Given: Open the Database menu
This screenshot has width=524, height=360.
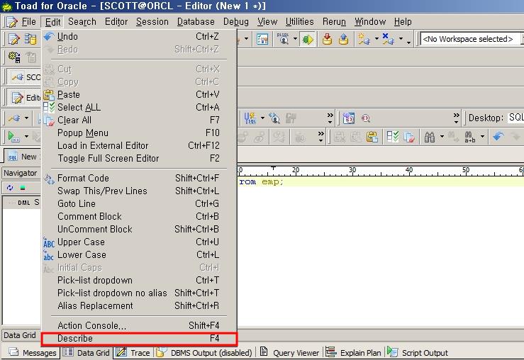Looking at the screenshot, I should (196, 22).
